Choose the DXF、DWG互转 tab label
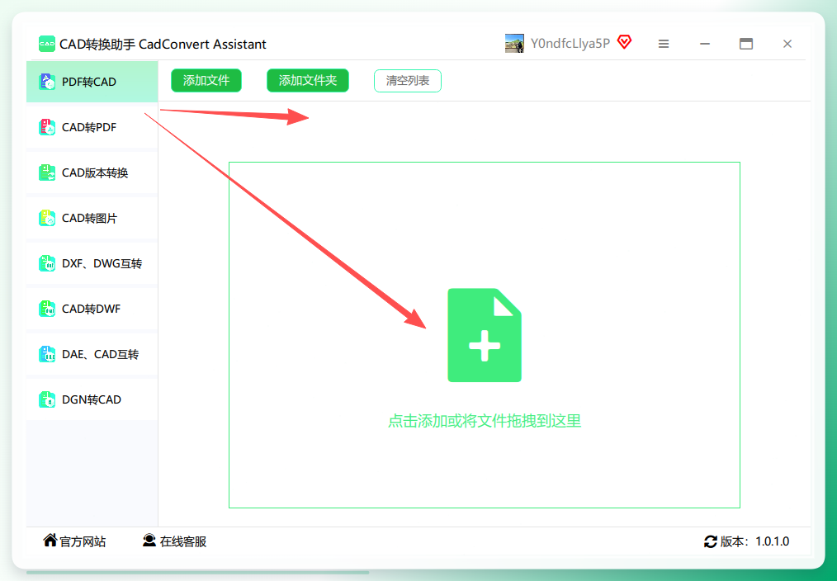The width and height of the screenshot is (837, 581). tap(102, 263)
